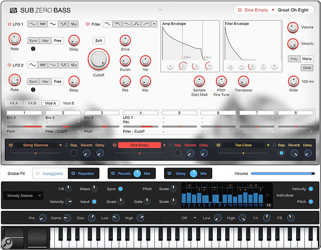Switch voice mode to Poly
The height and width of the screenshot is (250, 321).
(x=294, y=59)
